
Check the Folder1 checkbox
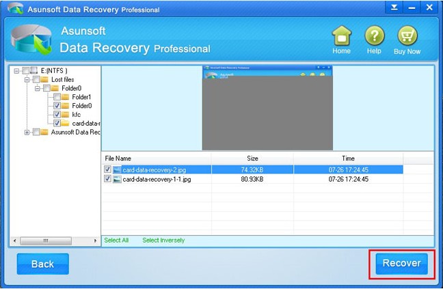pyautogui.click(x=57, y=97)
